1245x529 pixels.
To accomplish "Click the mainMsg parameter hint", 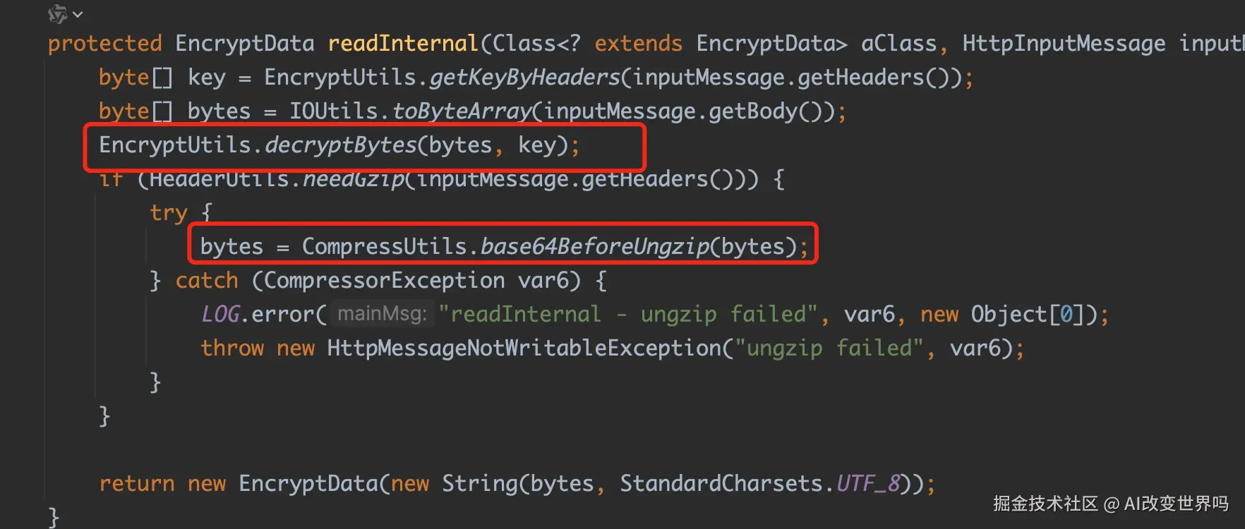I will tap(382, 314).
